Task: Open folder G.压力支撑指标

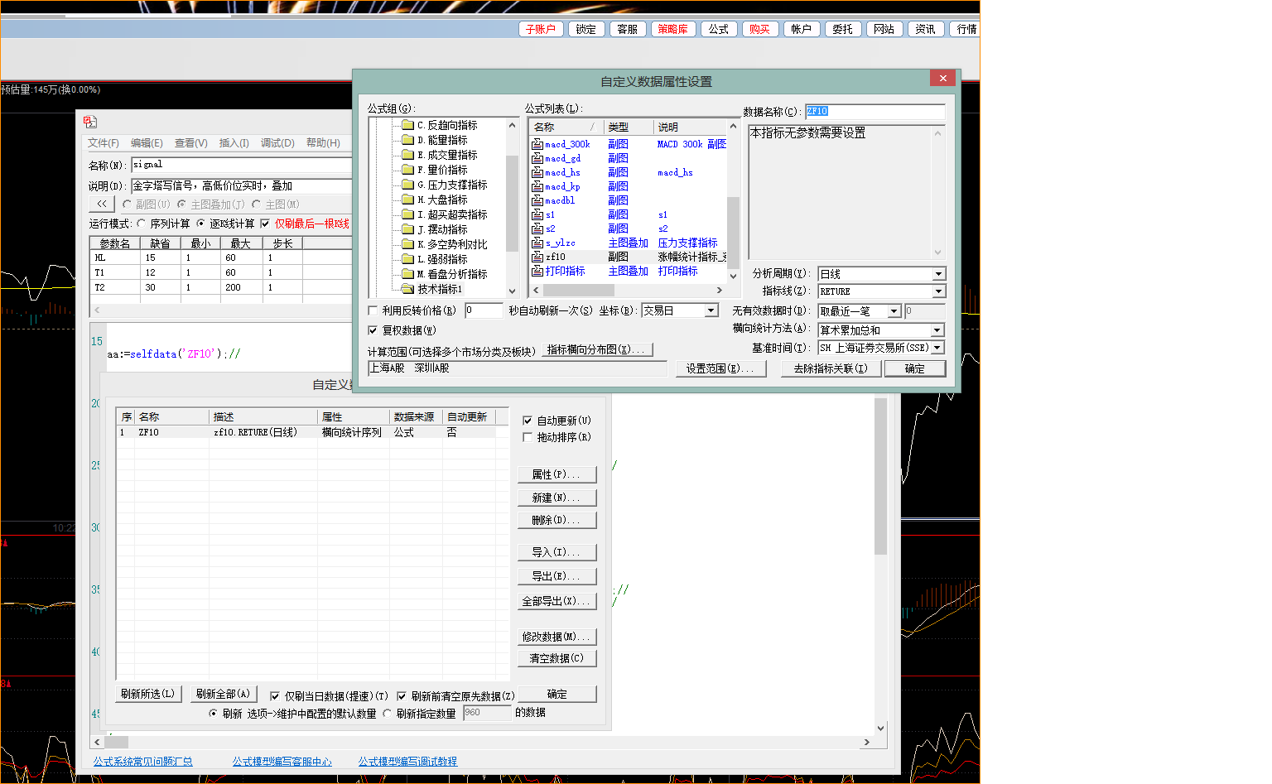Action: coord(407,185)
